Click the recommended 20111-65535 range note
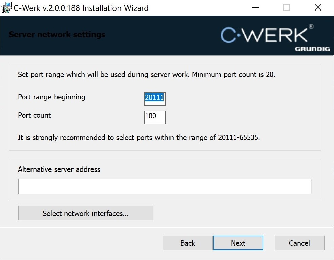 click(x=139, y=138)
